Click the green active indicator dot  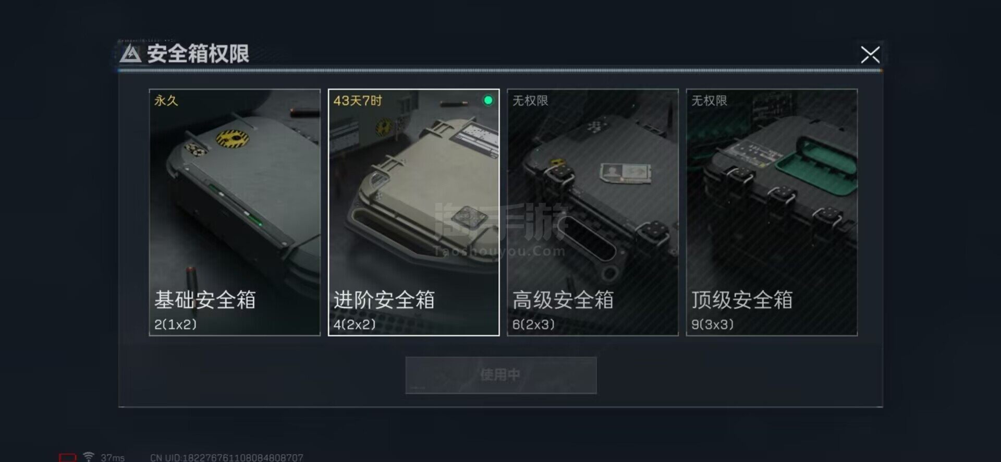pyautogui.click(x=488, y=100)
